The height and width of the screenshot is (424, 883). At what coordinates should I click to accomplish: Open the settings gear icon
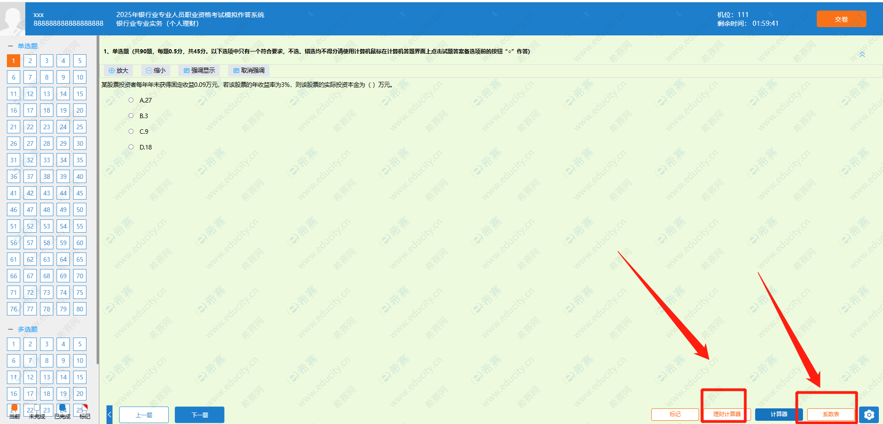pos(869,415)
